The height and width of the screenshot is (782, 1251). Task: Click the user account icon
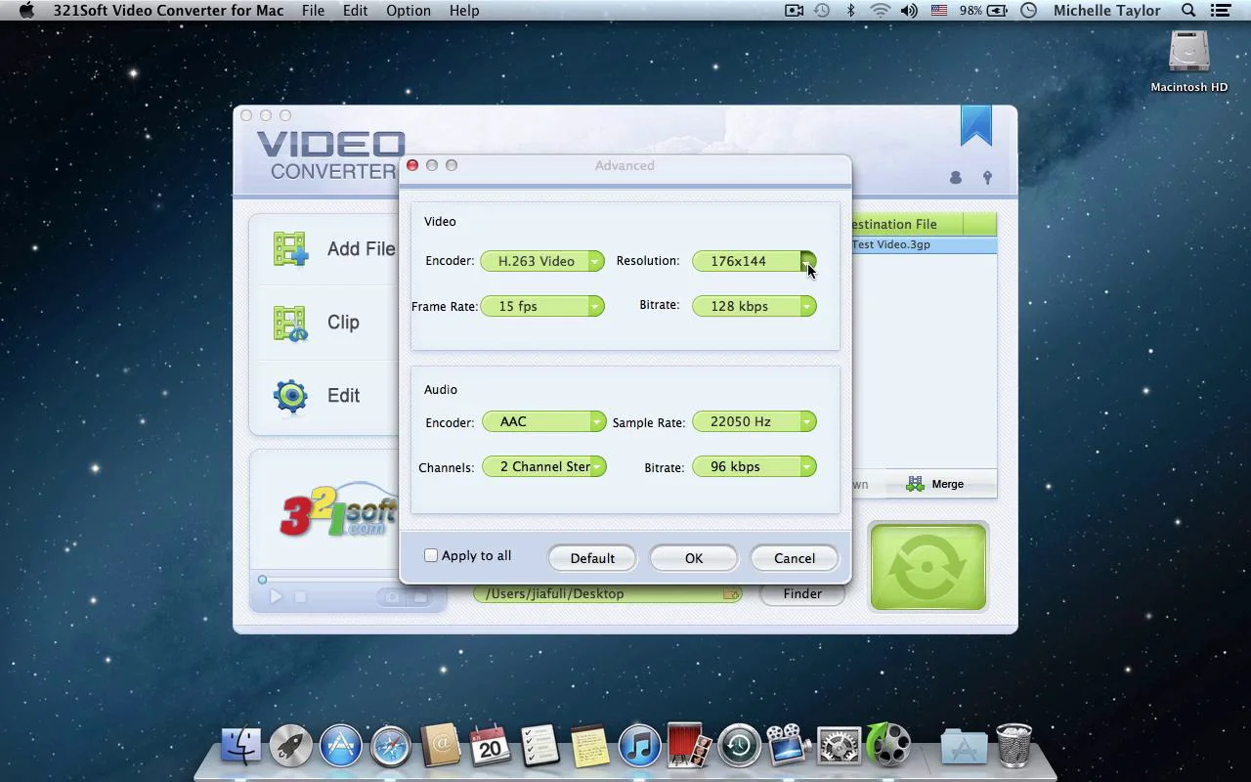[x=956, y=178]
